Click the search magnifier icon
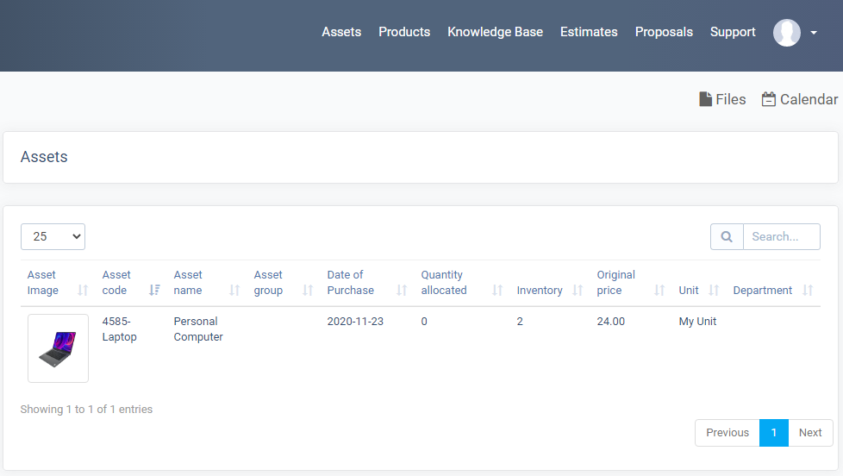Image resolution: width=843 pixels, height=476 pixels. (x=727, y=236)
